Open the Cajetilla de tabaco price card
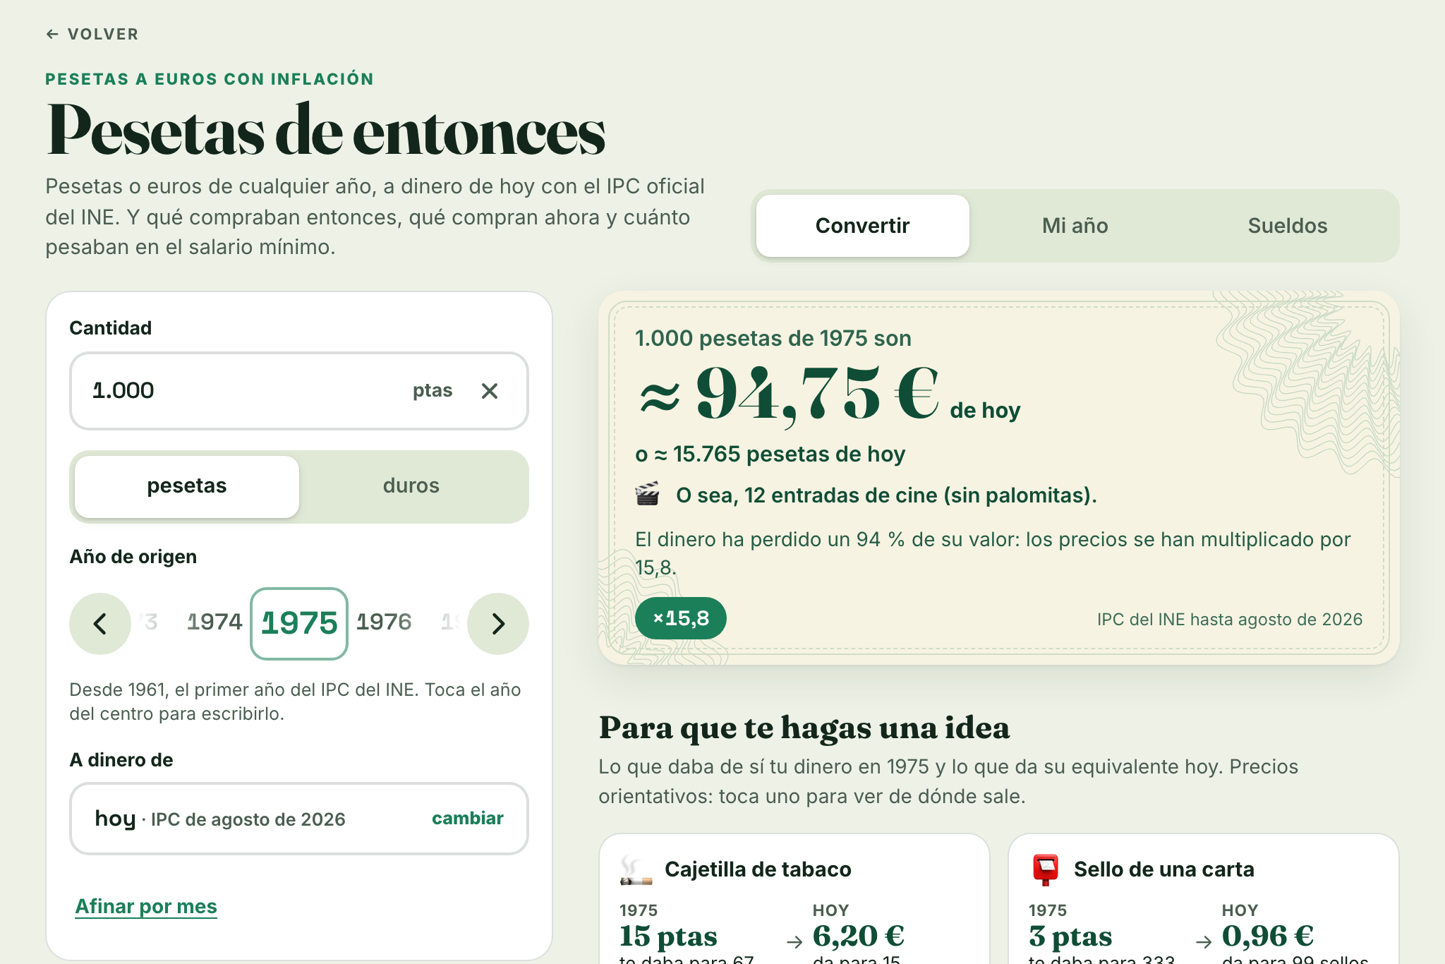Screen dimensions: 1445x964 tap(794, 899)
